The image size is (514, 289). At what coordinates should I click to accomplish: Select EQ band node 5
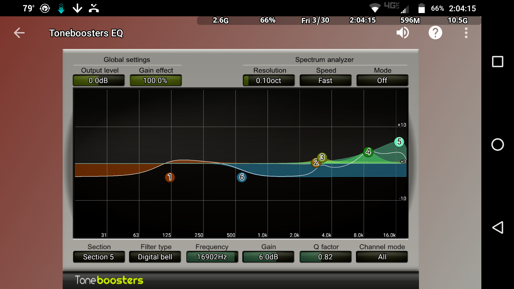pyautogui.click(x=399, y=142)
